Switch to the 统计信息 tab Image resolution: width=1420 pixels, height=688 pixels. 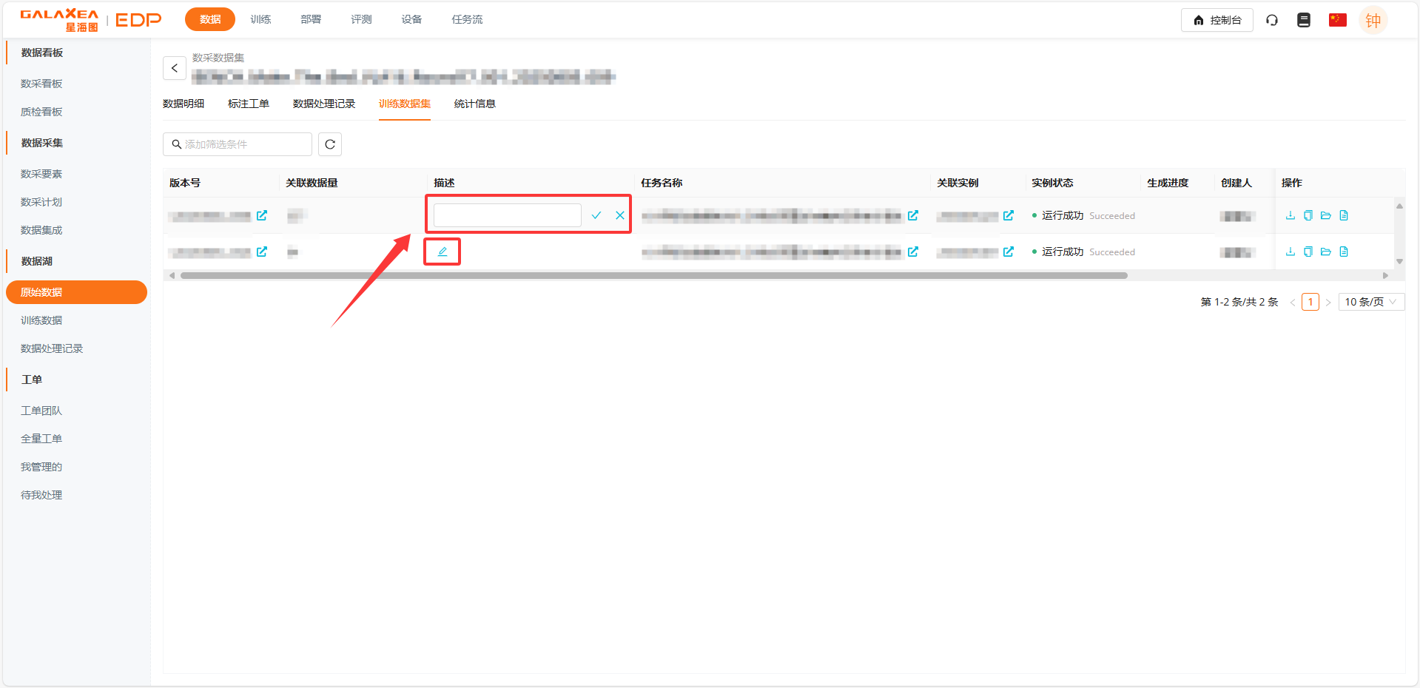pos(474,104)
